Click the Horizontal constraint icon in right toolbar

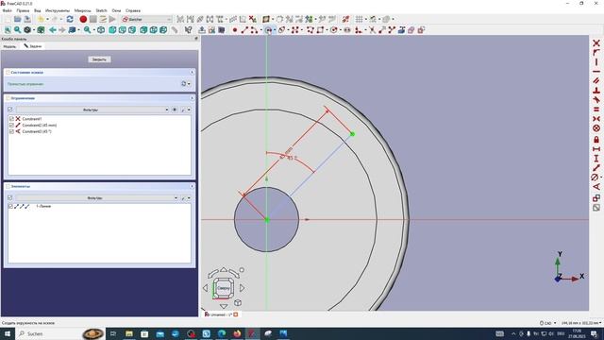coord(596,72)
